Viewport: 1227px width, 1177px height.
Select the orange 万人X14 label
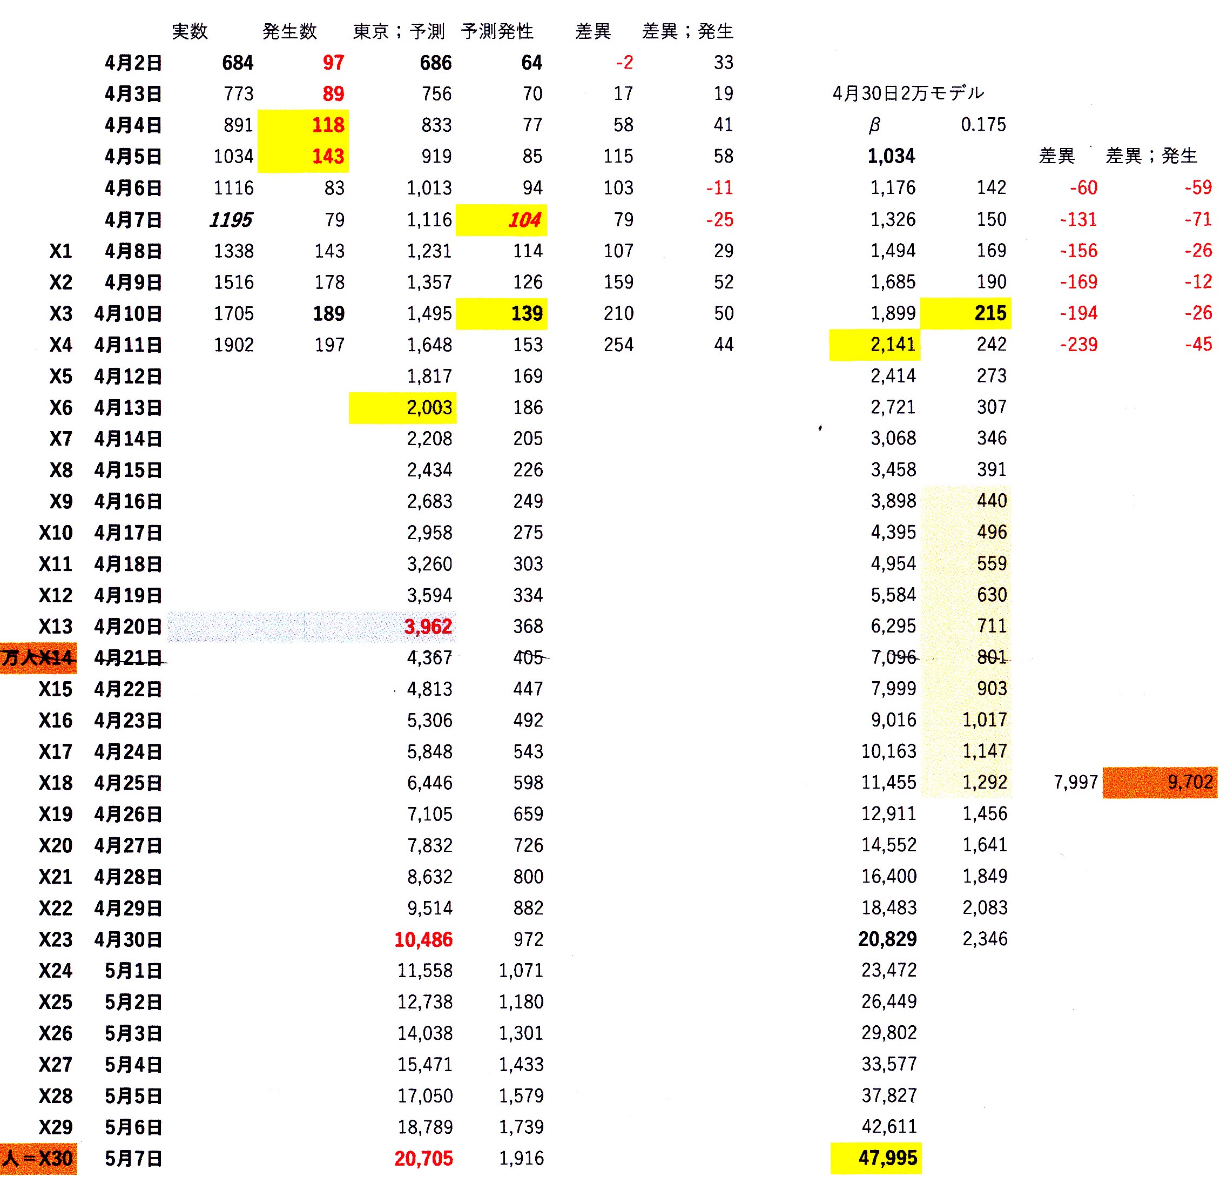[38, 658]
